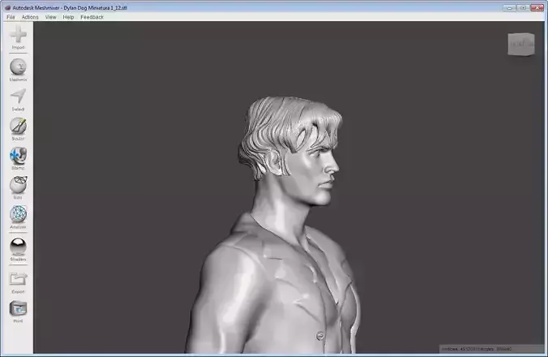
Task: Click the Autodesk Meshmixer title bar icon
Action: (7, 7)
